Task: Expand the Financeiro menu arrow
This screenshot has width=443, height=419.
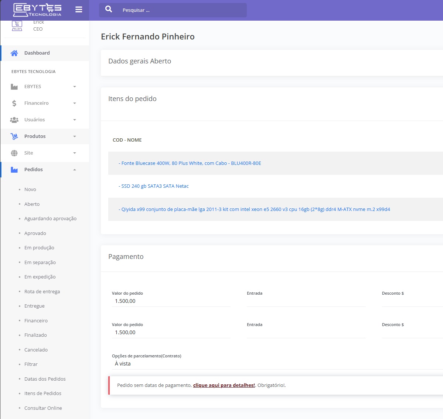Action: point(75,103)
